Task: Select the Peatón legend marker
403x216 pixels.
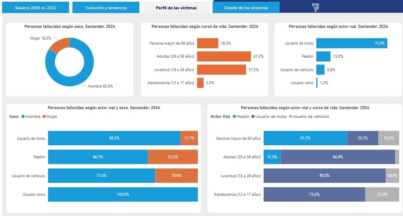Action: pyautogui.click(x=233, y=117)
